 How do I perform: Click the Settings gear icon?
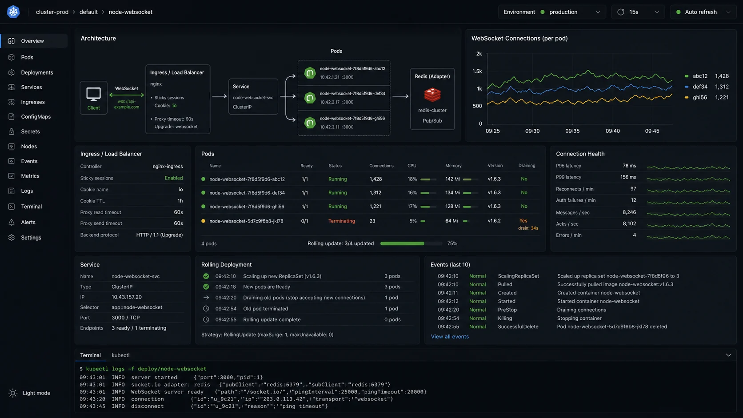tap(12, 238)
